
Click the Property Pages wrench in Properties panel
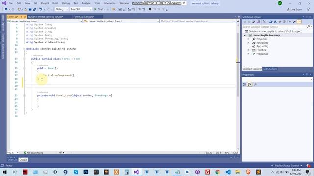[255, 84]
